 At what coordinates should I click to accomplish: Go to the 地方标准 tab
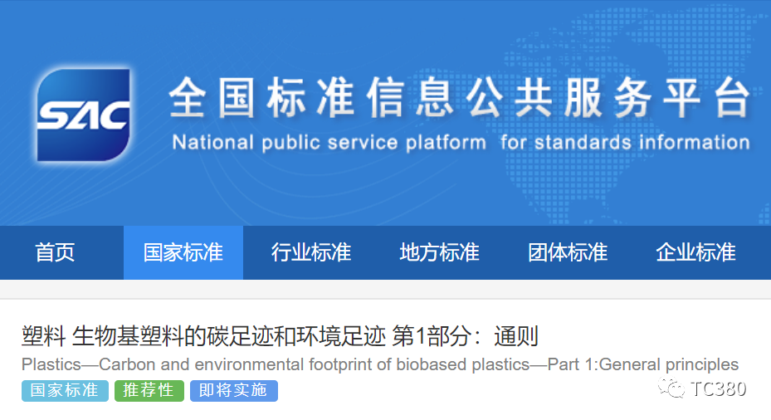pos(439,252)
